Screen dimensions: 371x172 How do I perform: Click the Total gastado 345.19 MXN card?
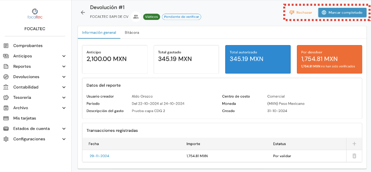tap(186, 59)
